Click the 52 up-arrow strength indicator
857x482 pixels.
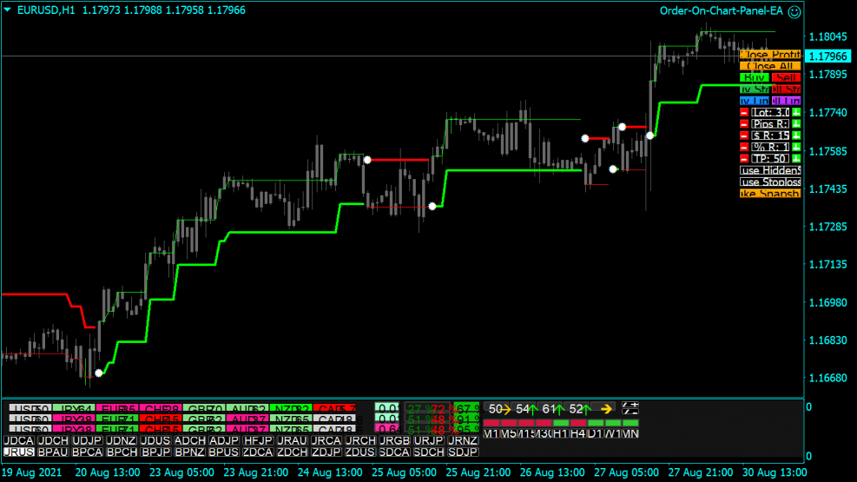(x=579, y=409)
